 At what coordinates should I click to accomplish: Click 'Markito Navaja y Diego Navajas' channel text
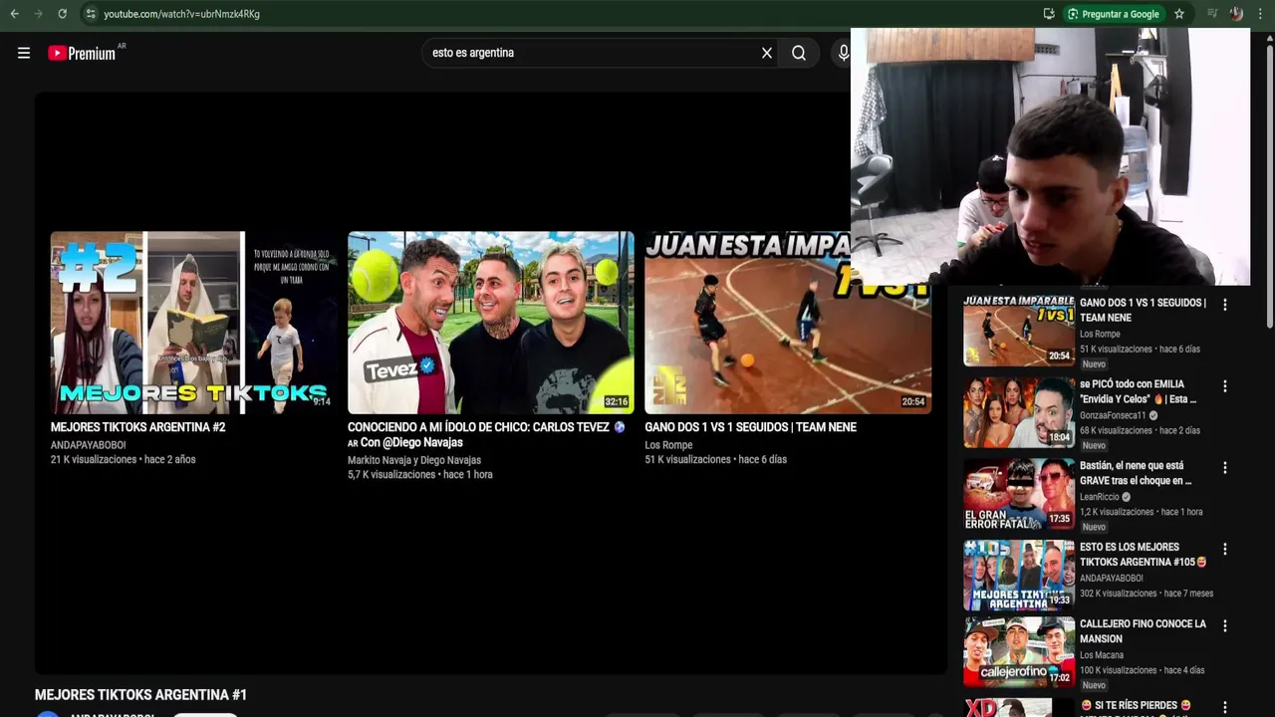coord(414,460)
